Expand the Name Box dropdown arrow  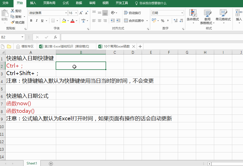(22, 37)
